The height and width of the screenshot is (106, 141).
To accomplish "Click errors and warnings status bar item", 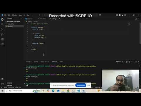I will click(x=18, y=87).
